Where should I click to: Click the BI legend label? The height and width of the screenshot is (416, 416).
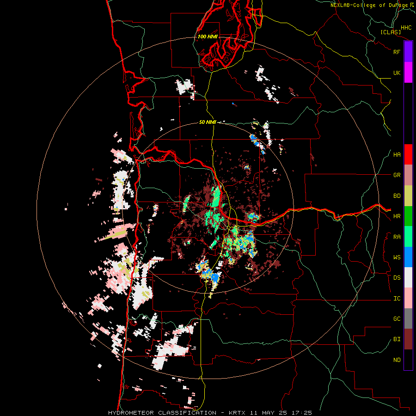point(397,339)
